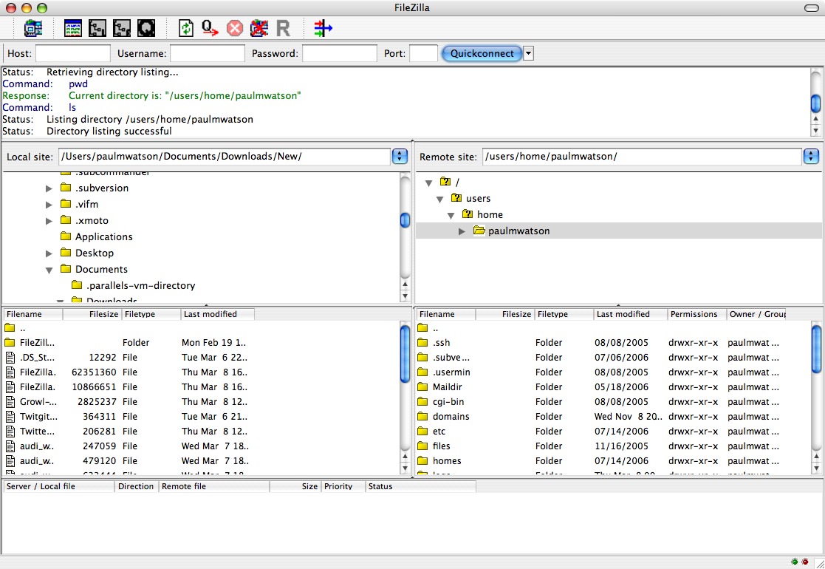The height and width of the screenshot is (569, 825).
Task: Click the Host input field
Action: point(72,53)
